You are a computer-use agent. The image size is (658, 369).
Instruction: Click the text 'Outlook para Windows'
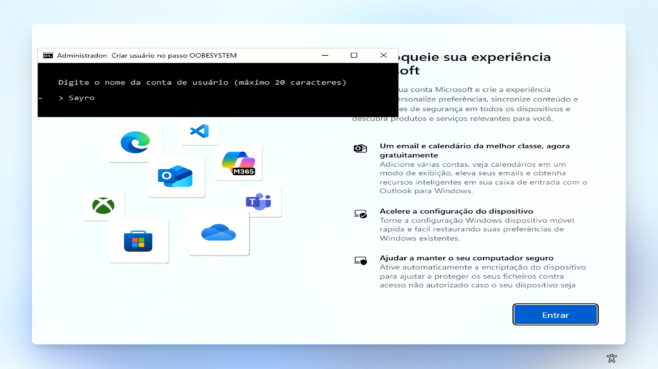coord(426,191)
